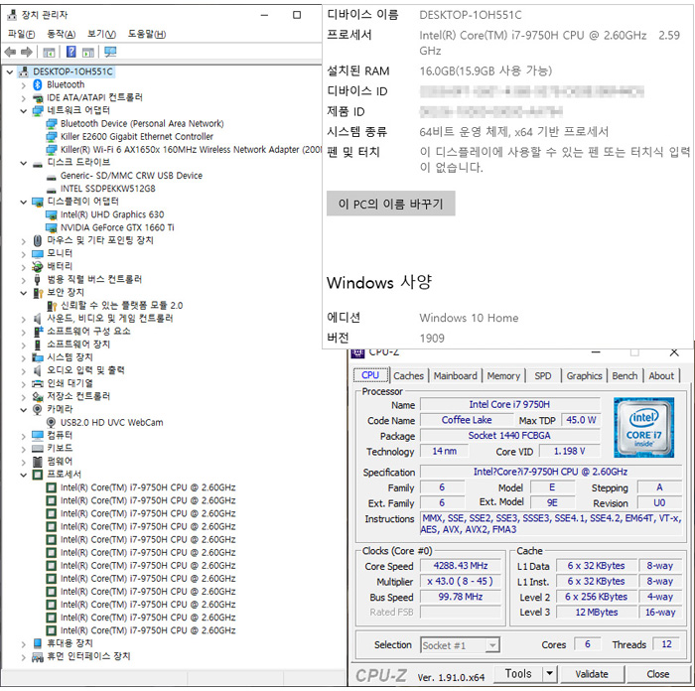Click the Core Speed 4288.43 MHz value

[461, 566]
